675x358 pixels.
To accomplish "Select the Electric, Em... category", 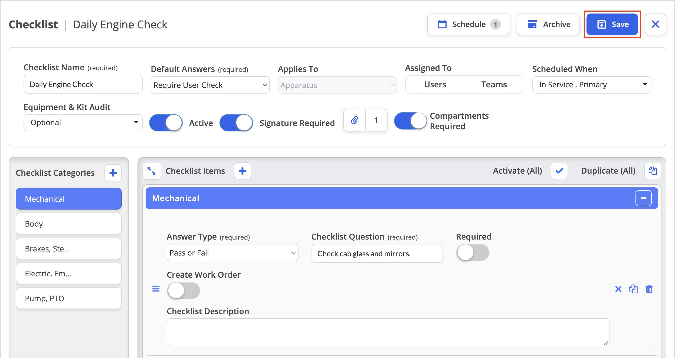I will tap(69, 273).
